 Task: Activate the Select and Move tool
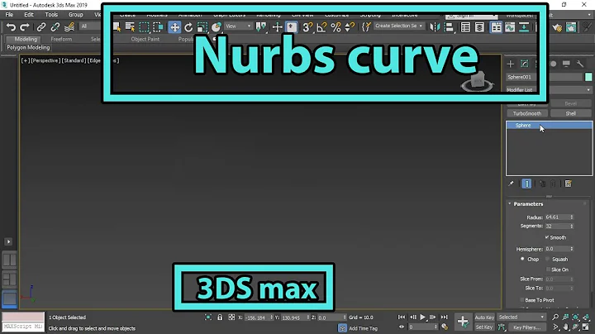tap(174, 27)
